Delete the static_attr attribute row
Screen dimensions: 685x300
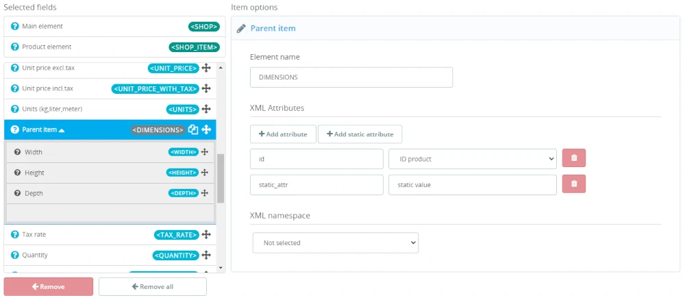[x=573, y=184]
